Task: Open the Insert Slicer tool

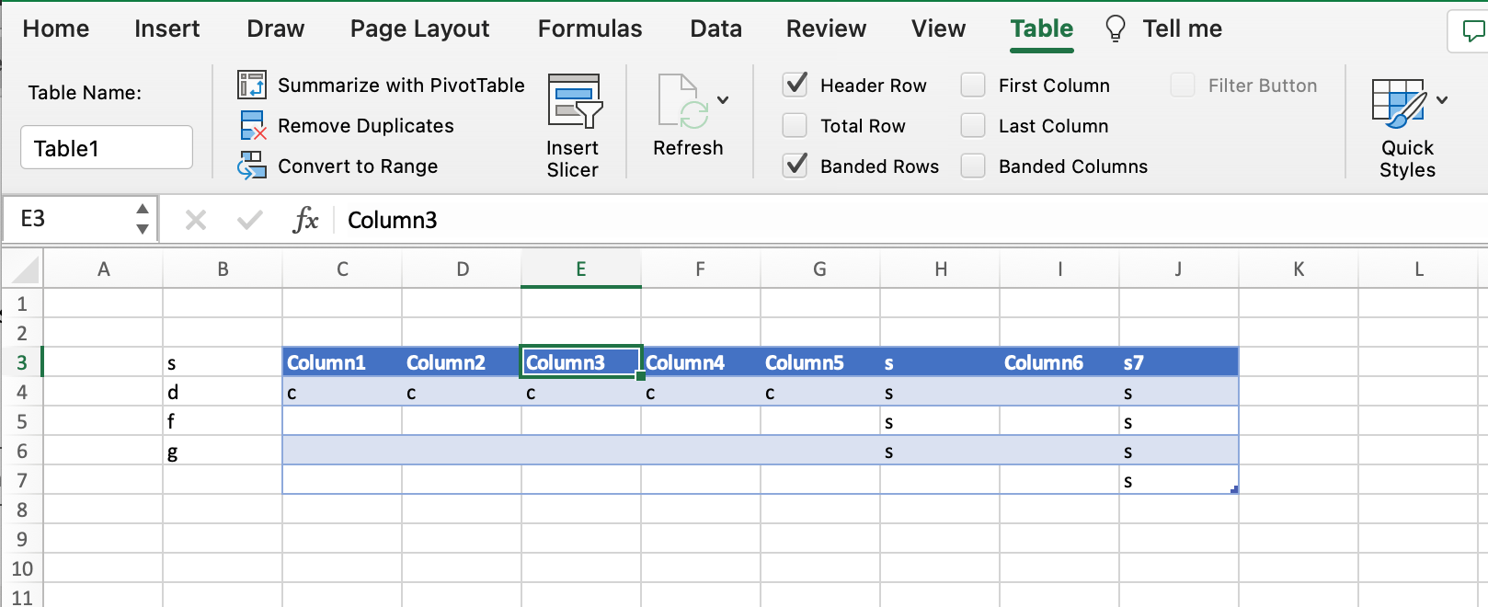Action: pyautogui.click(x=573, y=127)
